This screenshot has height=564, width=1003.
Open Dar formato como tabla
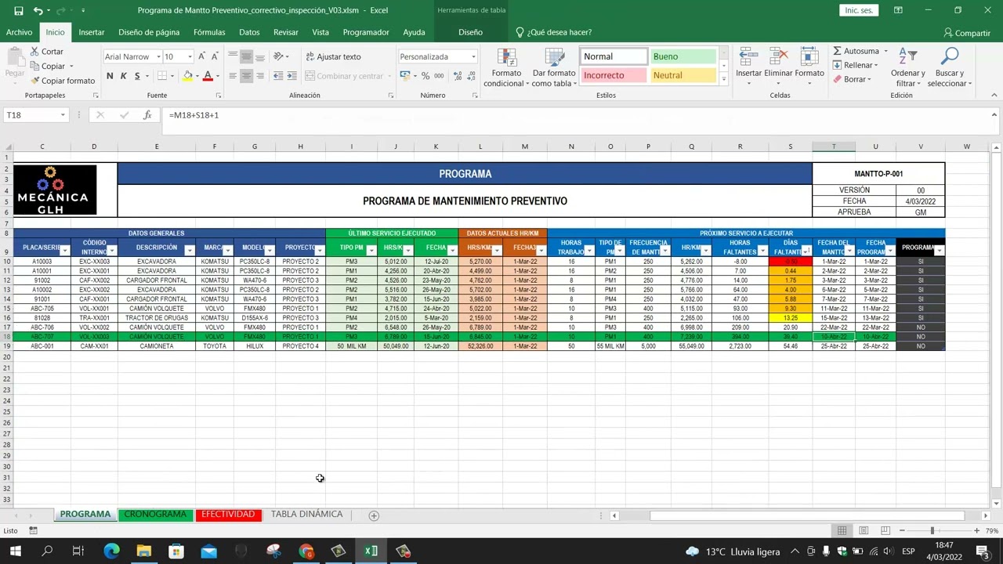554,68
